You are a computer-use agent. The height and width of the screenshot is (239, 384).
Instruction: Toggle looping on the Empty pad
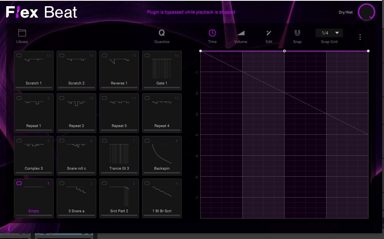[x=19, y=184]
